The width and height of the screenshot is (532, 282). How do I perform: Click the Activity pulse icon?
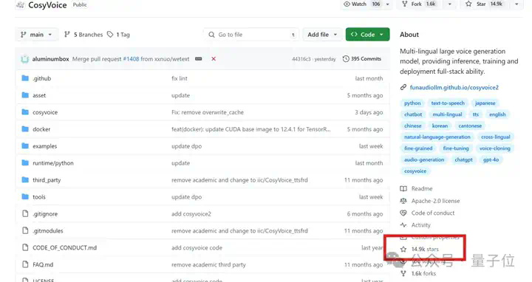[403, 224]
